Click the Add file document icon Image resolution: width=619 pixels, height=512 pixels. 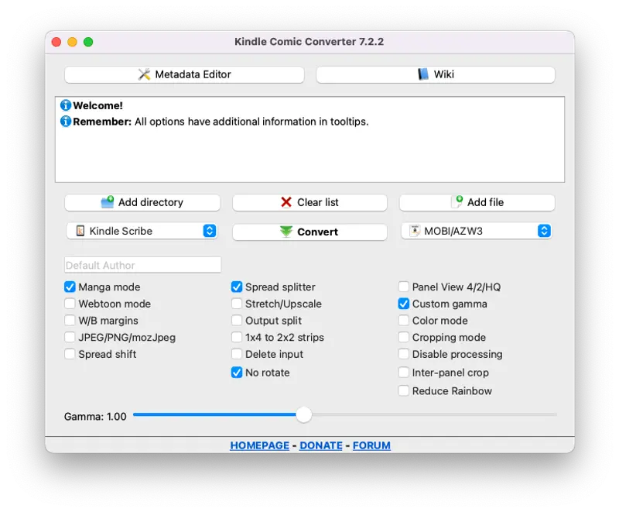pyautogui.click(x=457, y=201)
